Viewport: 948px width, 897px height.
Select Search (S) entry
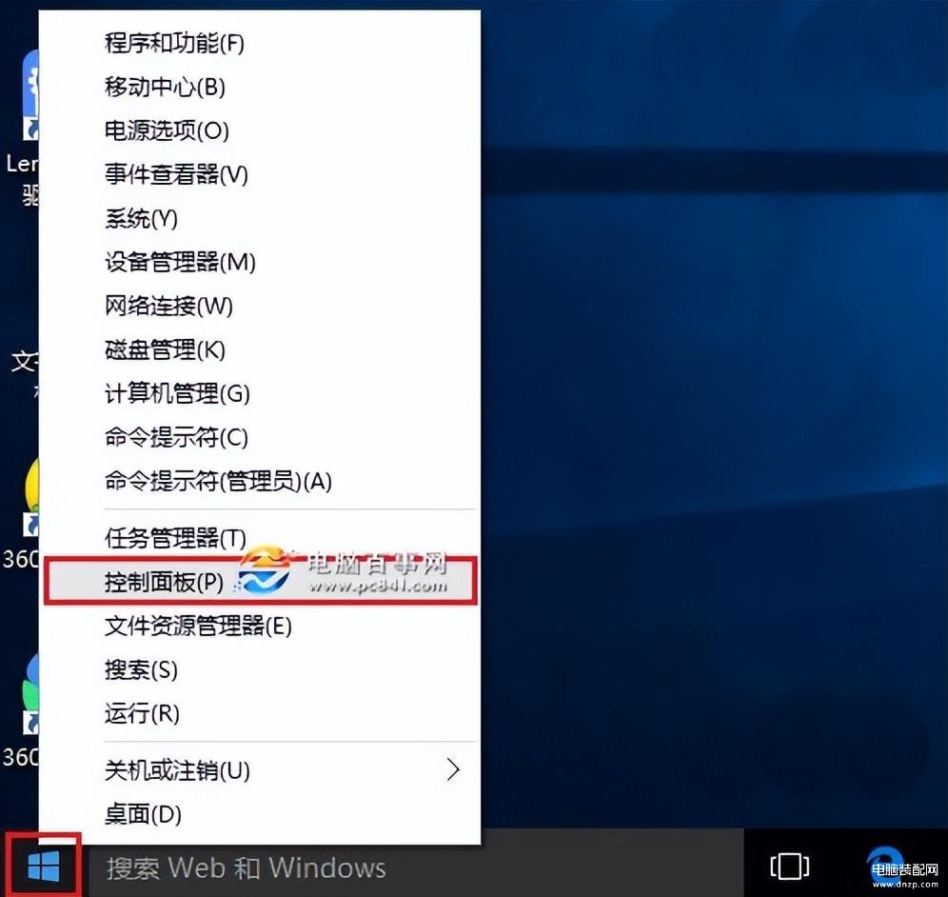260,669
